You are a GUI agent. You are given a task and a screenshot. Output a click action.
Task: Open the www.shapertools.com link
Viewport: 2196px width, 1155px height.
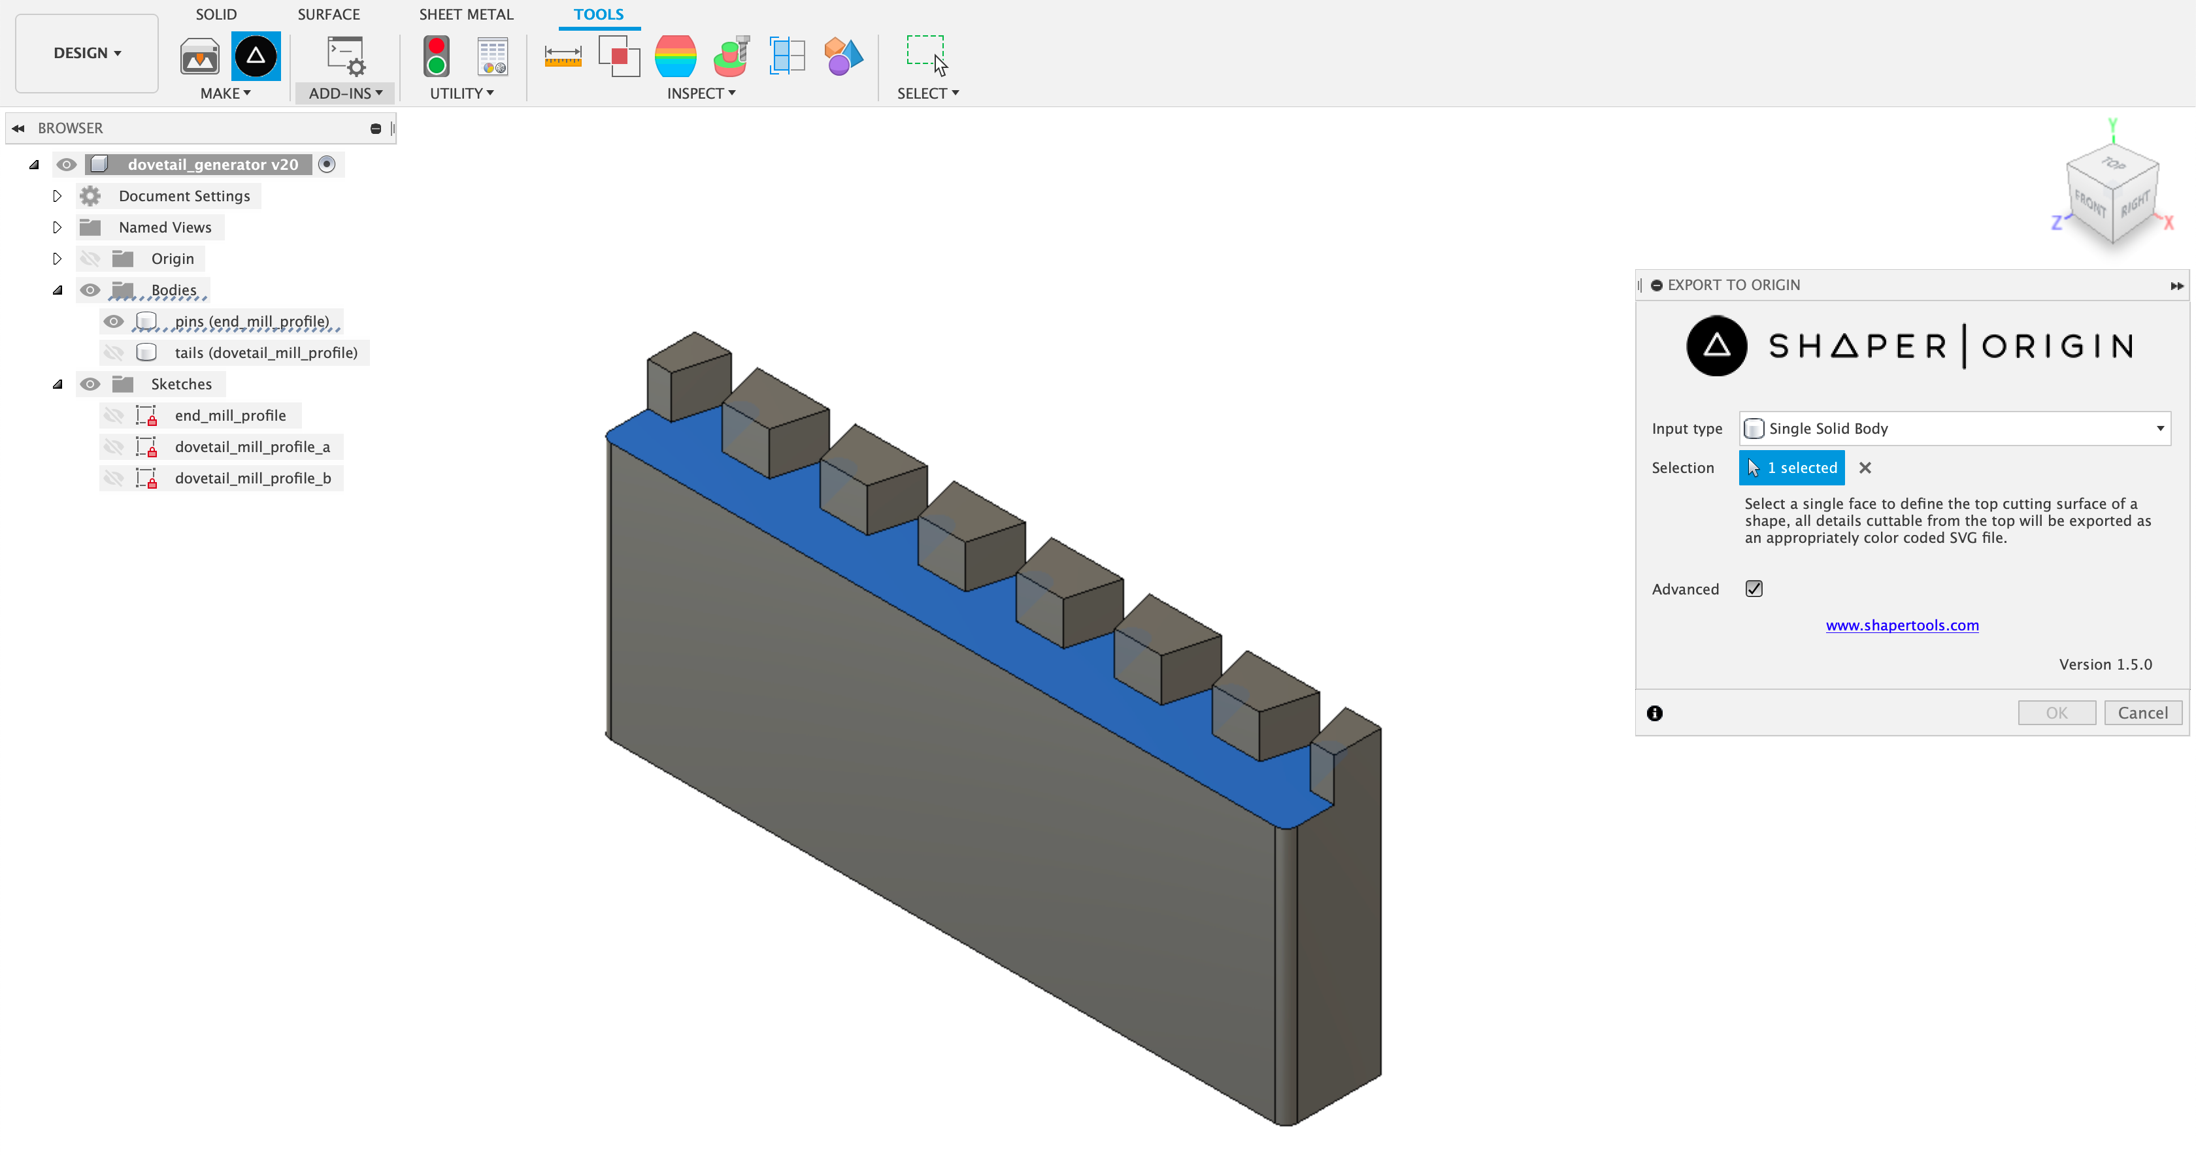(x=1901, y=626)
